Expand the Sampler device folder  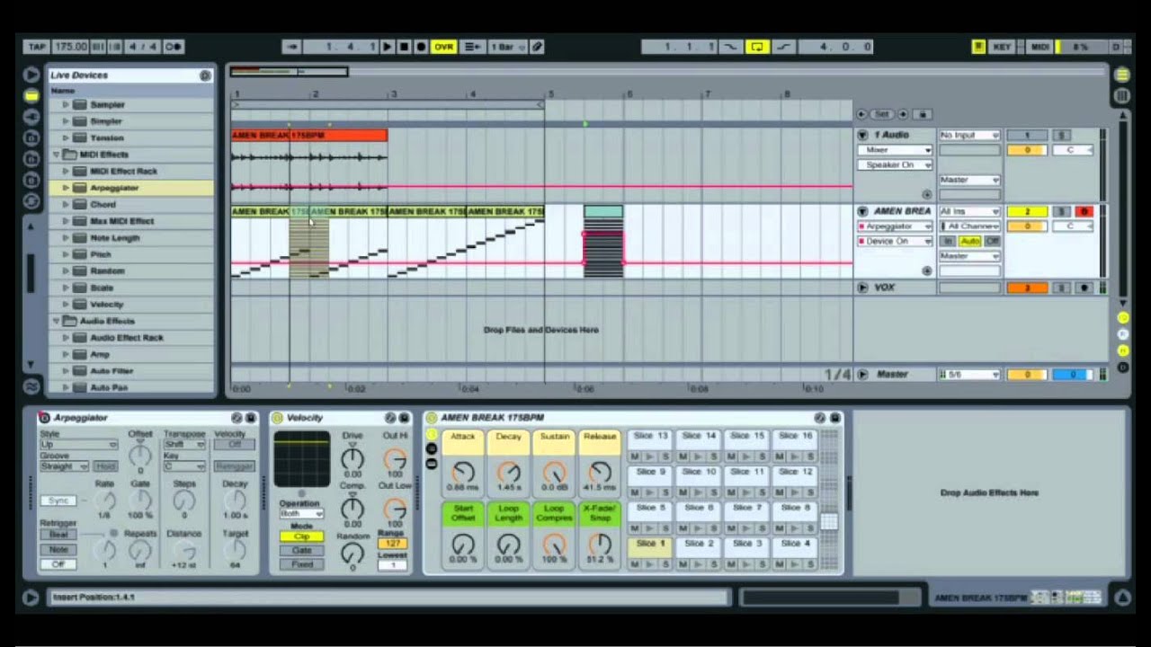(x=66, y=104)
